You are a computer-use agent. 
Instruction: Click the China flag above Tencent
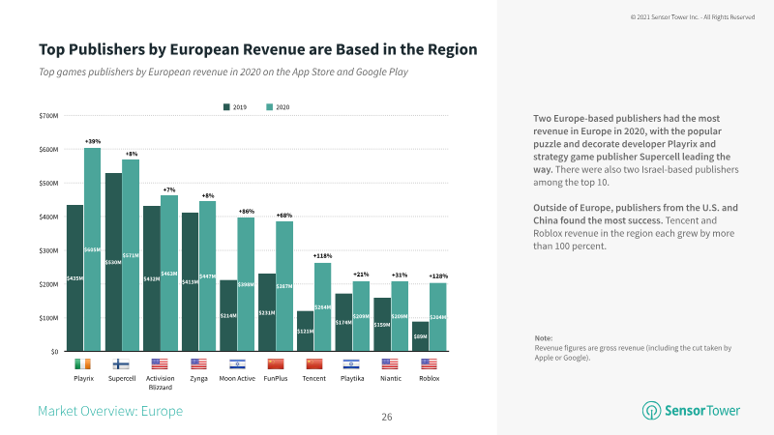(x=313, y=364)
